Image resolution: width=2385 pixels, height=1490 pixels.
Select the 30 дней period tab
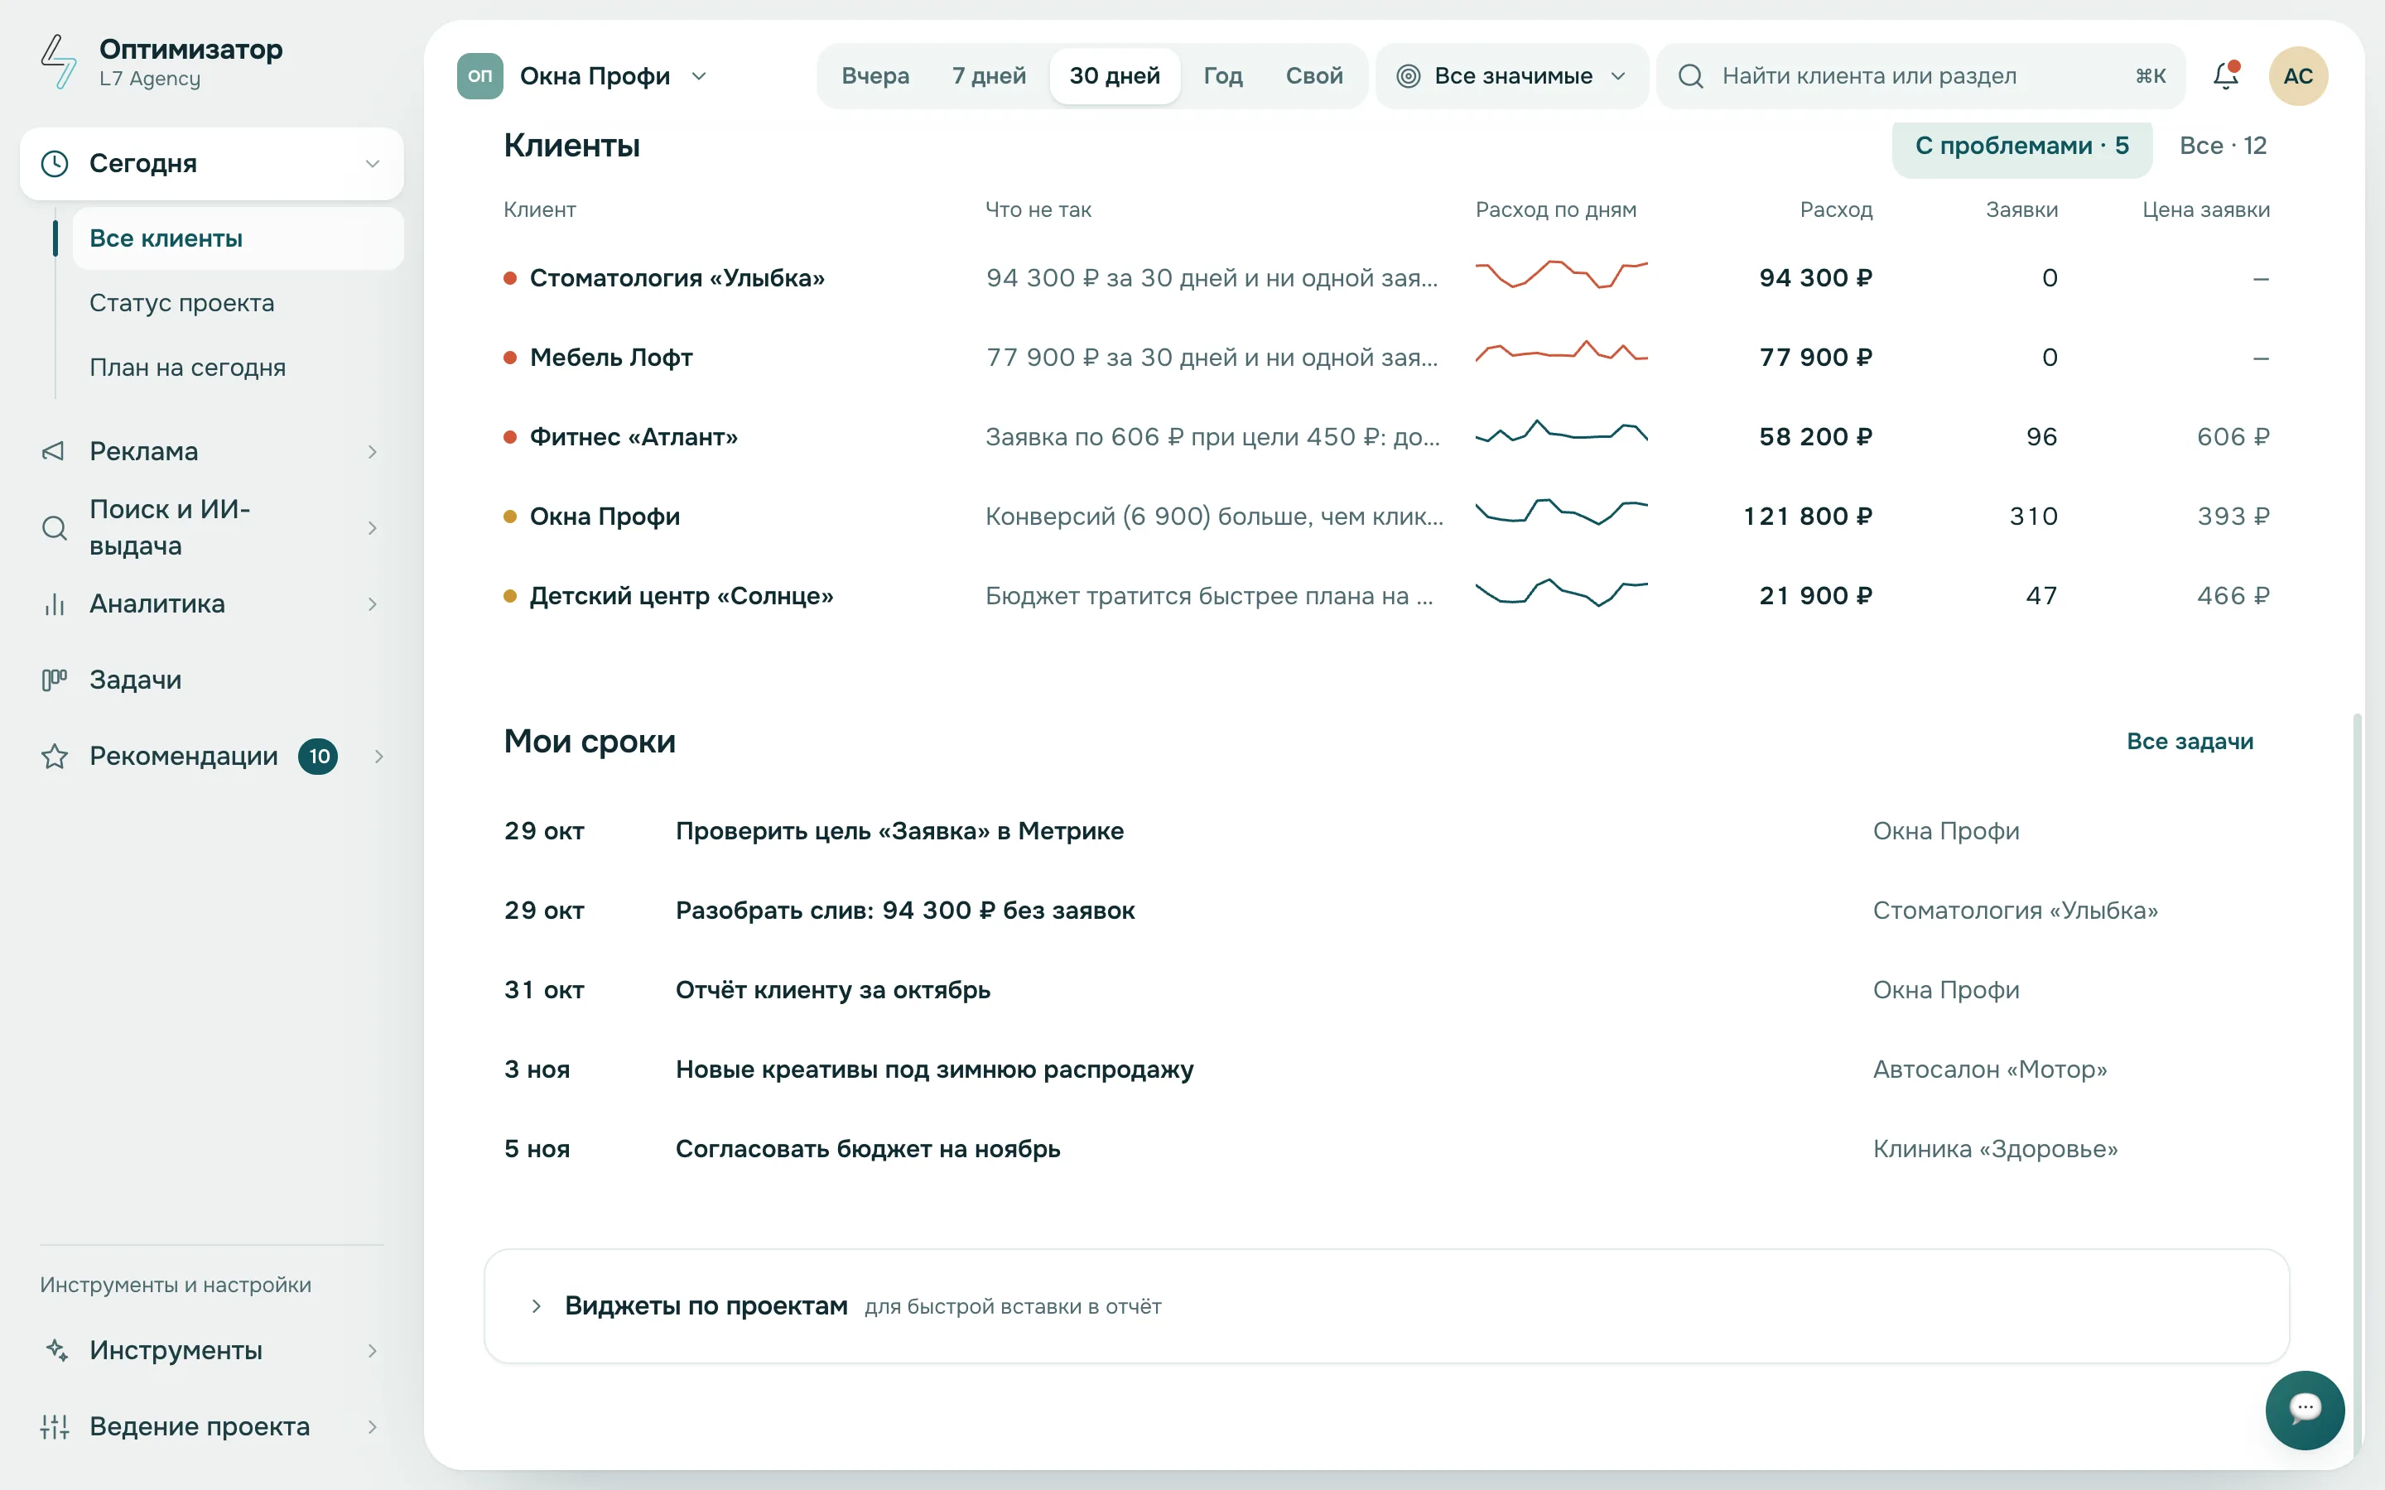[1115, 76]
